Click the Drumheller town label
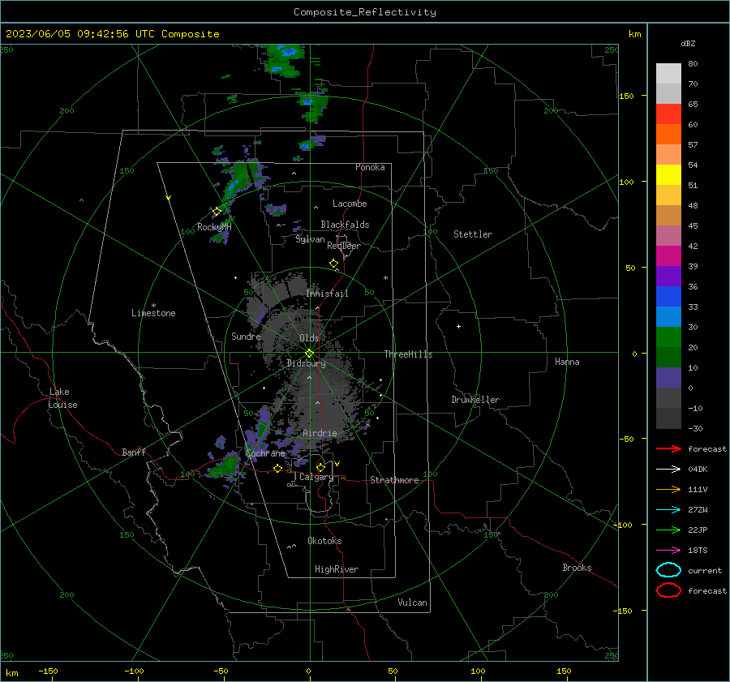 pos(475,400)
